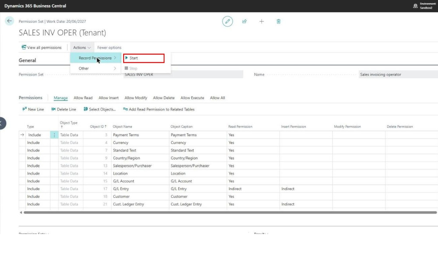Expand the collapsed side panel arrow
438x262 pixels.
[x=2, y=123]
